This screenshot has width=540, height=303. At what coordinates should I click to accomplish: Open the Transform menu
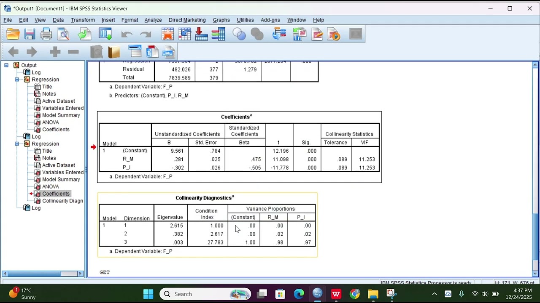(83, 20)
